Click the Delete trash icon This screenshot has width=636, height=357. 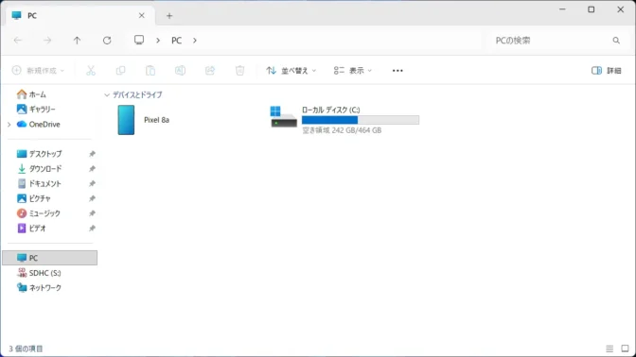tap(239, 71)
